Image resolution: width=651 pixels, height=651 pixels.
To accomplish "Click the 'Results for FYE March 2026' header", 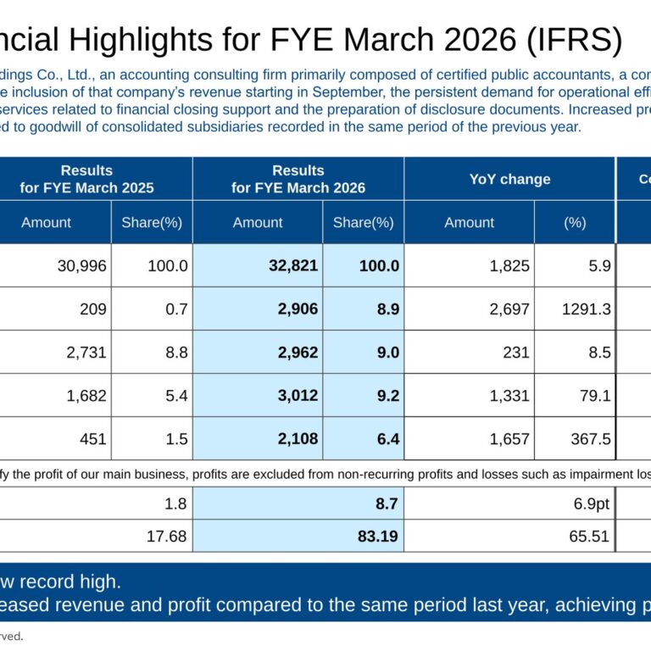I will click(x=298, y=179).
